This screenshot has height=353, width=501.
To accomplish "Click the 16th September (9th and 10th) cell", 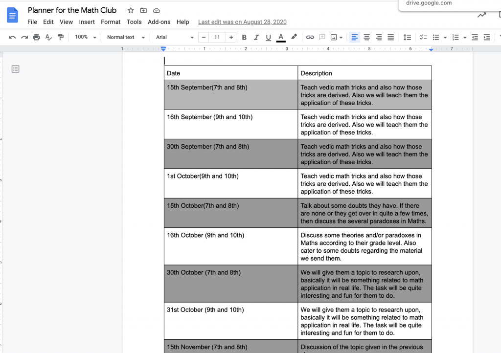I will (x=231, y=124).
